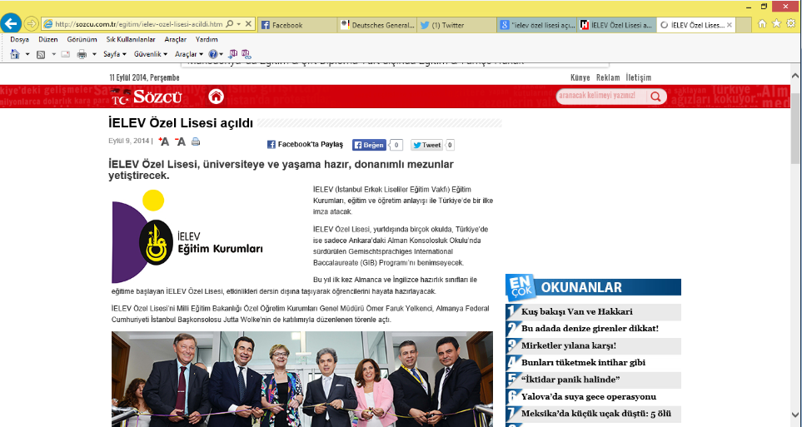The width and height of the screenshot is (802, 427).
Task: Increase article font size
Action: (x=164, y=142)
